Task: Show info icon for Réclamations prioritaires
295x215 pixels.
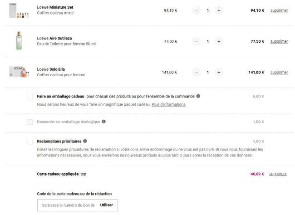Action: (85, 141)
